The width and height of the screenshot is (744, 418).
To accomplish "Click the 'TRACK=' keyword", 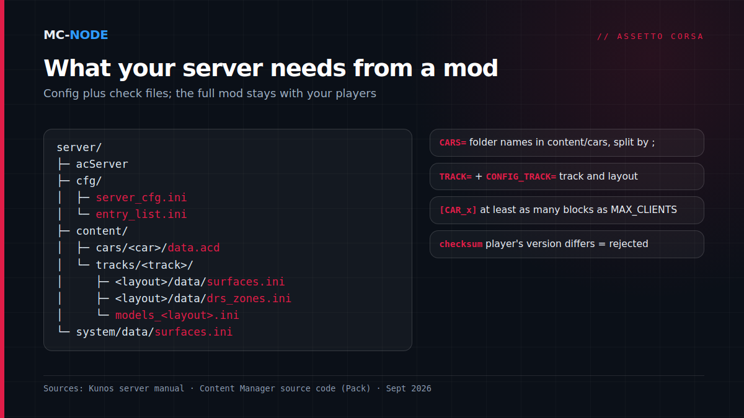I will click(x=456, y=176).
